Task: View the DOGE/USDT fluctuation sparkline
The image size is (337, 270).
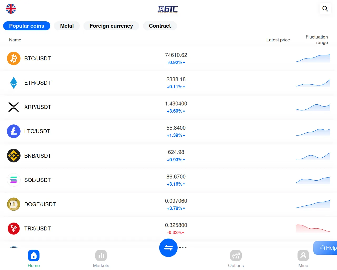Action: click(313, 204)
